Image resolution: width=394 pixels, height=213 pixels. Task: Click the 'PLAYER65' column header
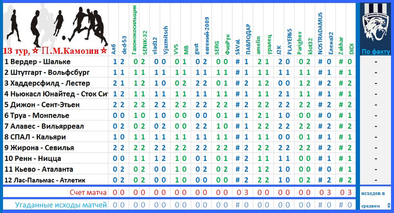[289, 41]
